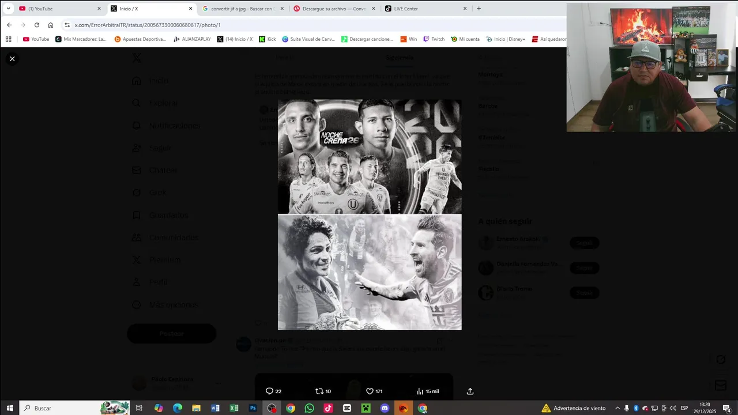Open clock showing 13:20
This screenshot has height=415, width=738.
click(x=705, y=408)
